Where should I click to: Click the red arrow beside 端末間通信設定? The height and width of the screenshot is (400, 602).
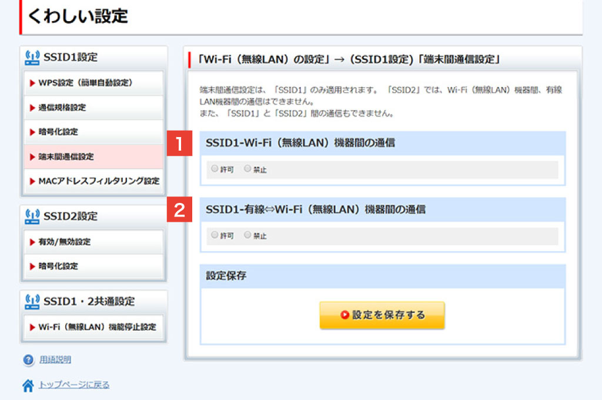32,157
